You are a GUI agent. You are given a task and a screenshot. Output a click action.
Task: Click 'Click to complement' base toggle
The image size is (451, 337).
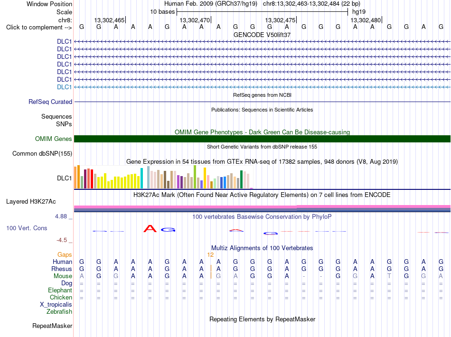click(39, 28)
